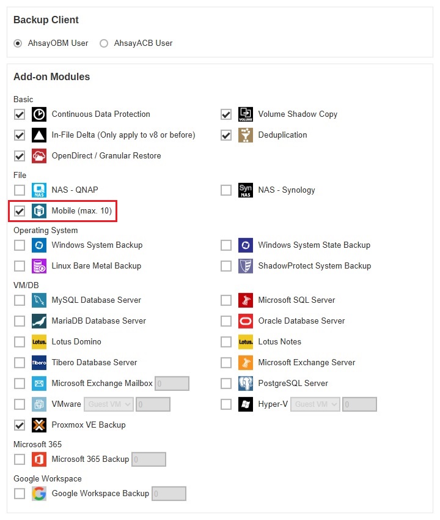Click the Linux Bare Metal Backup label

click(97, 266)
